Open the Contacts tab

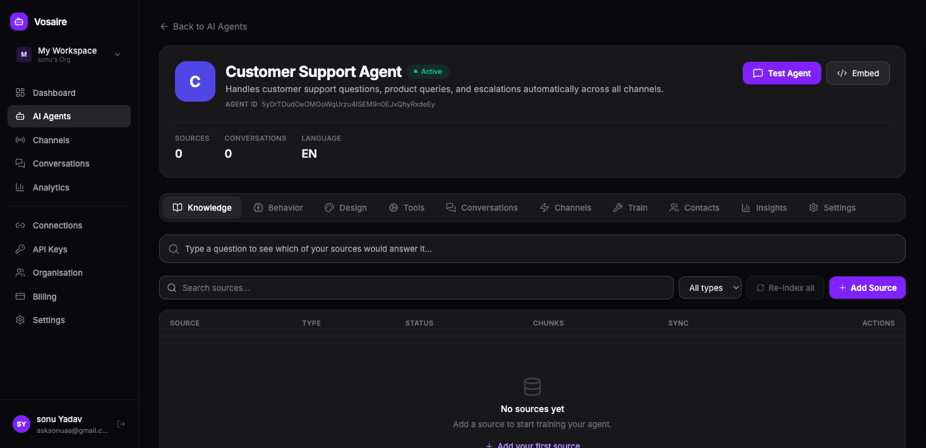[694, 208]
